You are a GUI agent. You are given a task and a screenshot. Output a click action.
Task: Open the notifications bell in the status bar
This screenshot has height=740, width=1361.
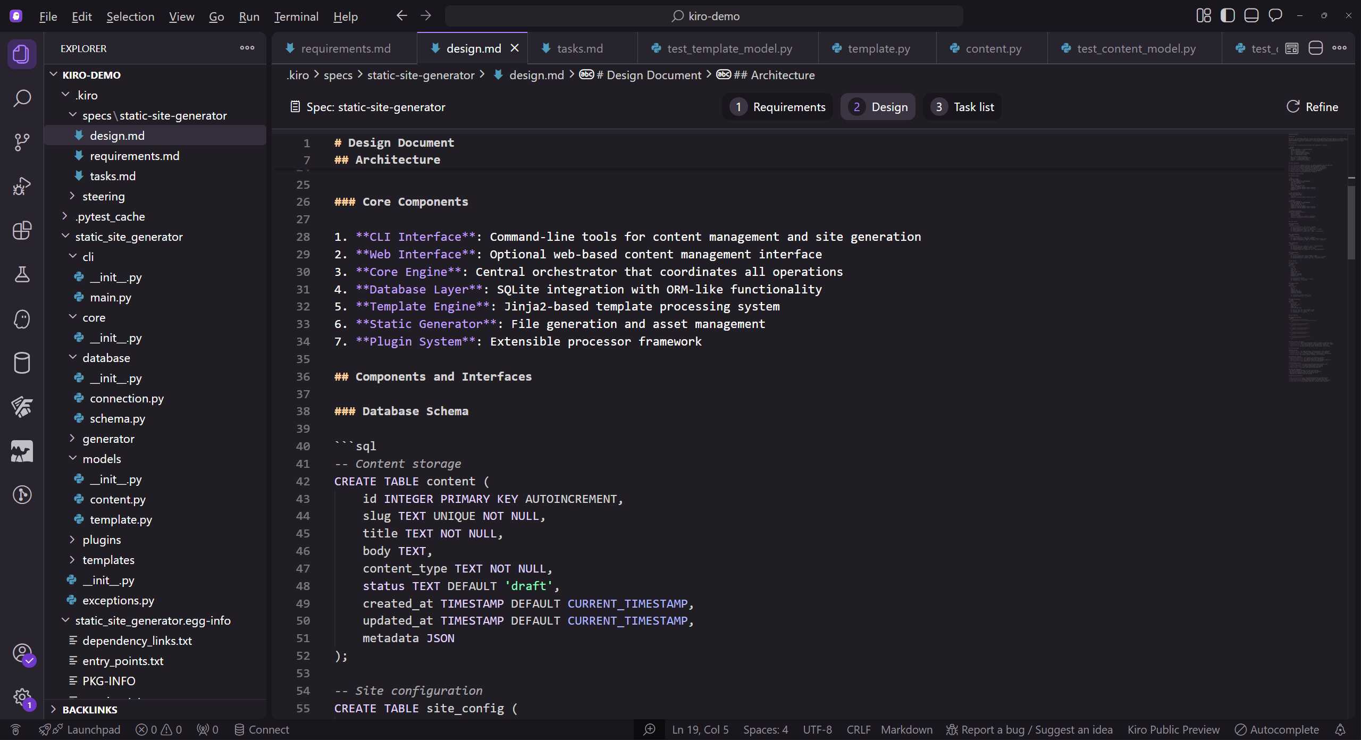coord(1340,729)
